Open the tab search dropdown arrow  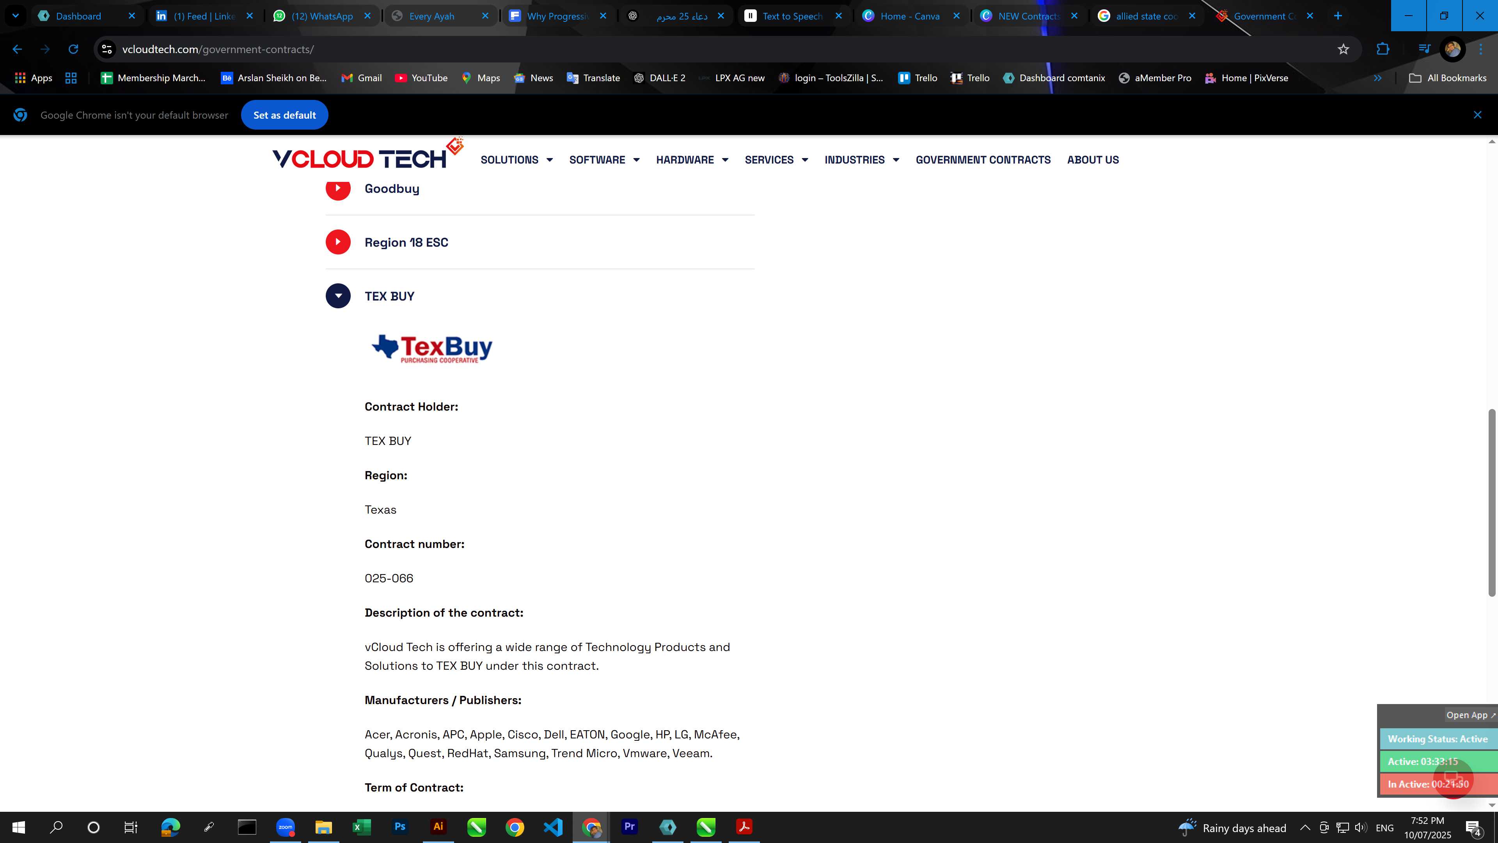[x=16, y=16]
